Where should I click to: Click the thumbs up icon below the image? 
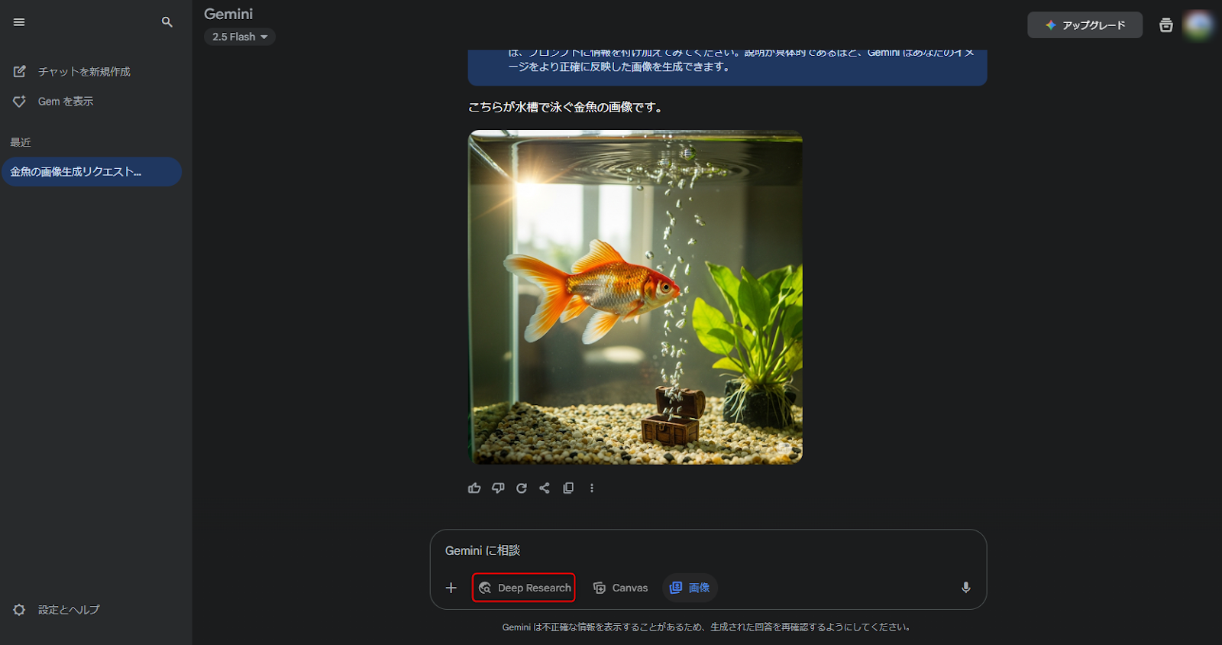(x=474, y=488)
